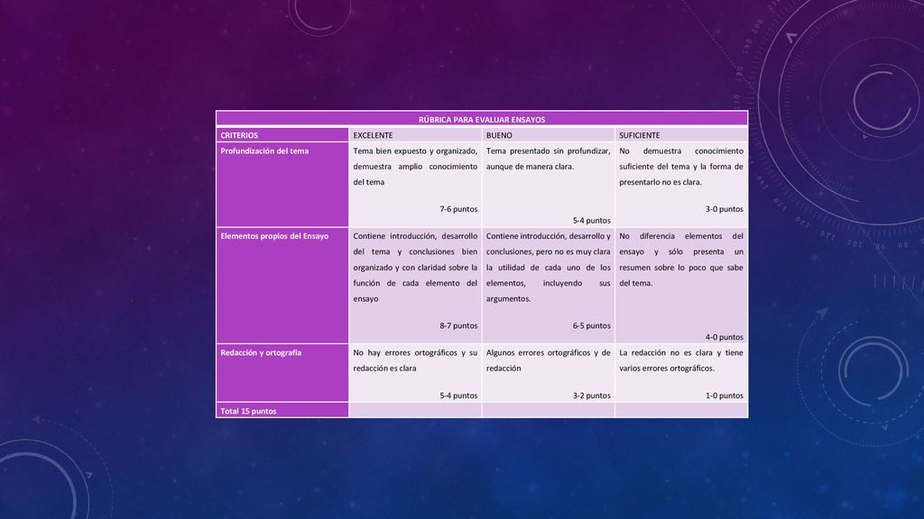
Task: Click text 'Contiene introducción, desarrollo del tema'
Action: [415, 243]
